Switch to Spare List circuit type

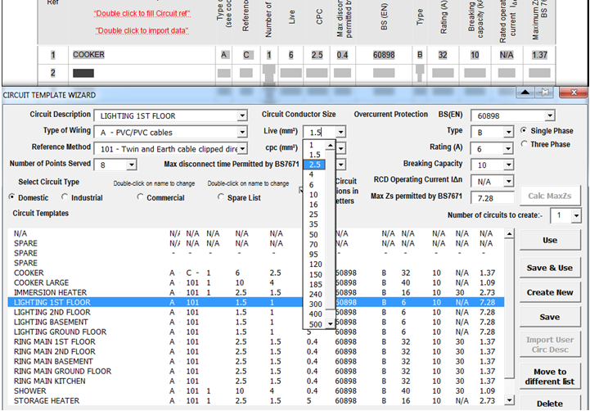point(221,197)
